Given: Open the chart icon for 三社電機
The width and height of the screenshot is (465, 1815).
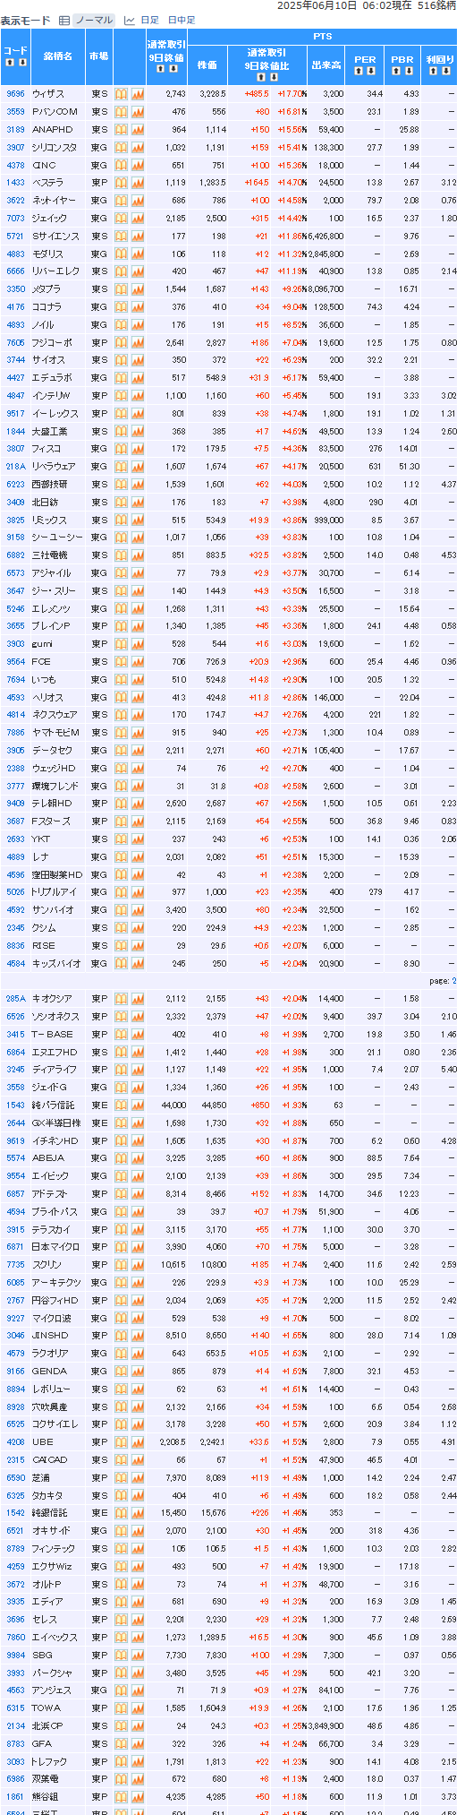Looking at the screenshot, I should (138, 555).
